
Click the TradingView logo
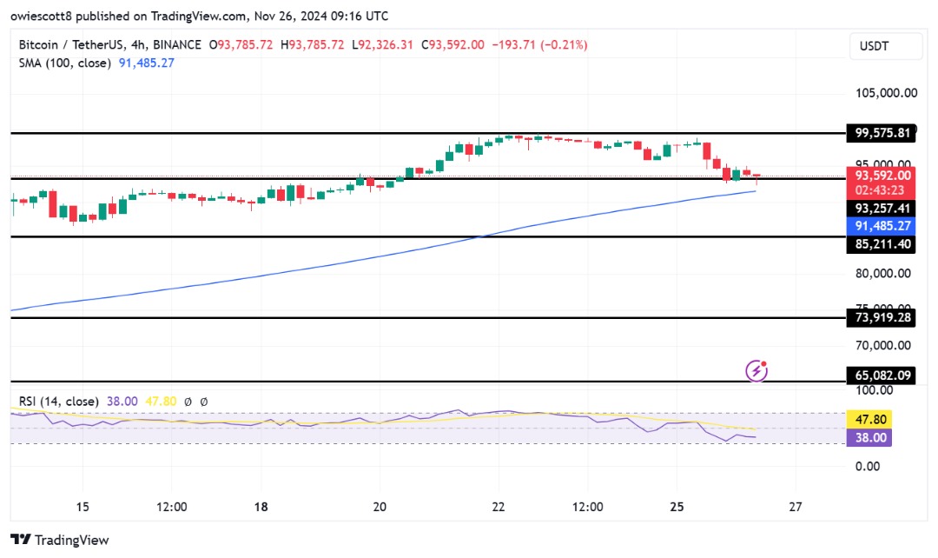click(x=60, y=540)
